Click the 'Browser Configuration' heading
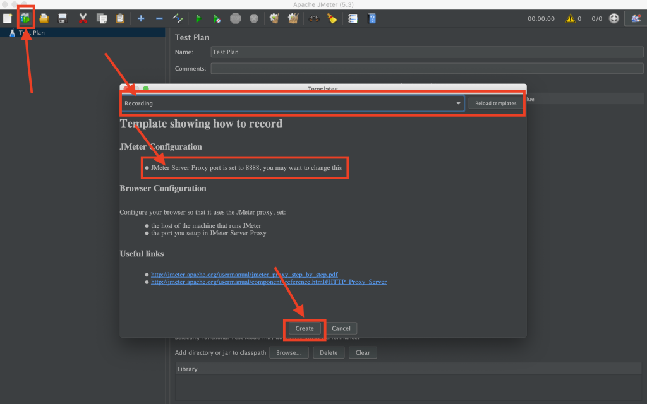This screenshot has height=404, width=647. coord(163,188)
